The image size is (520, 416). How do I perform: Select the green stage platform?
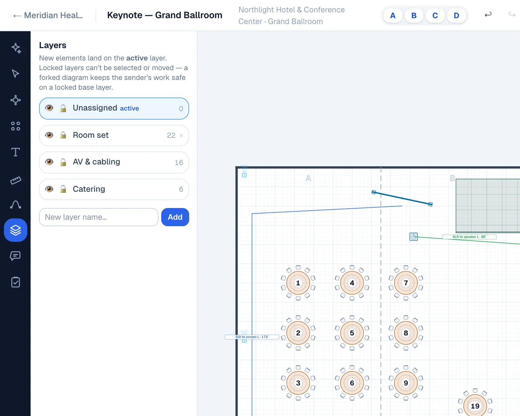pyautogui.click(x=488, y=206)
